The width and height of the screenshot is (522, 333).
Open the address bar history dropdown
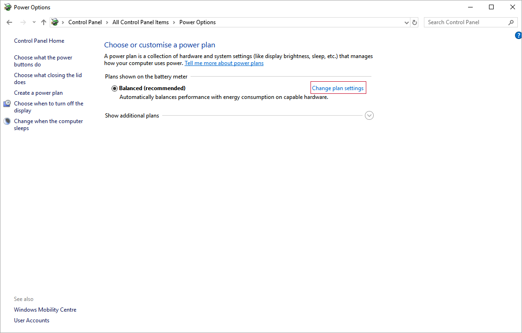406,22
